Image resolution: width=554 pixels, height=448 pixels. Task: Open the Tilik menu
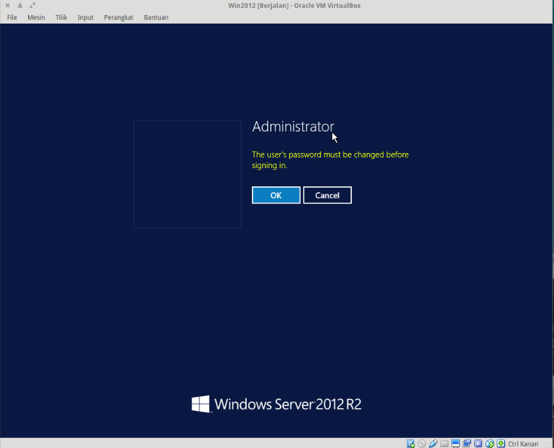[61, 17]
